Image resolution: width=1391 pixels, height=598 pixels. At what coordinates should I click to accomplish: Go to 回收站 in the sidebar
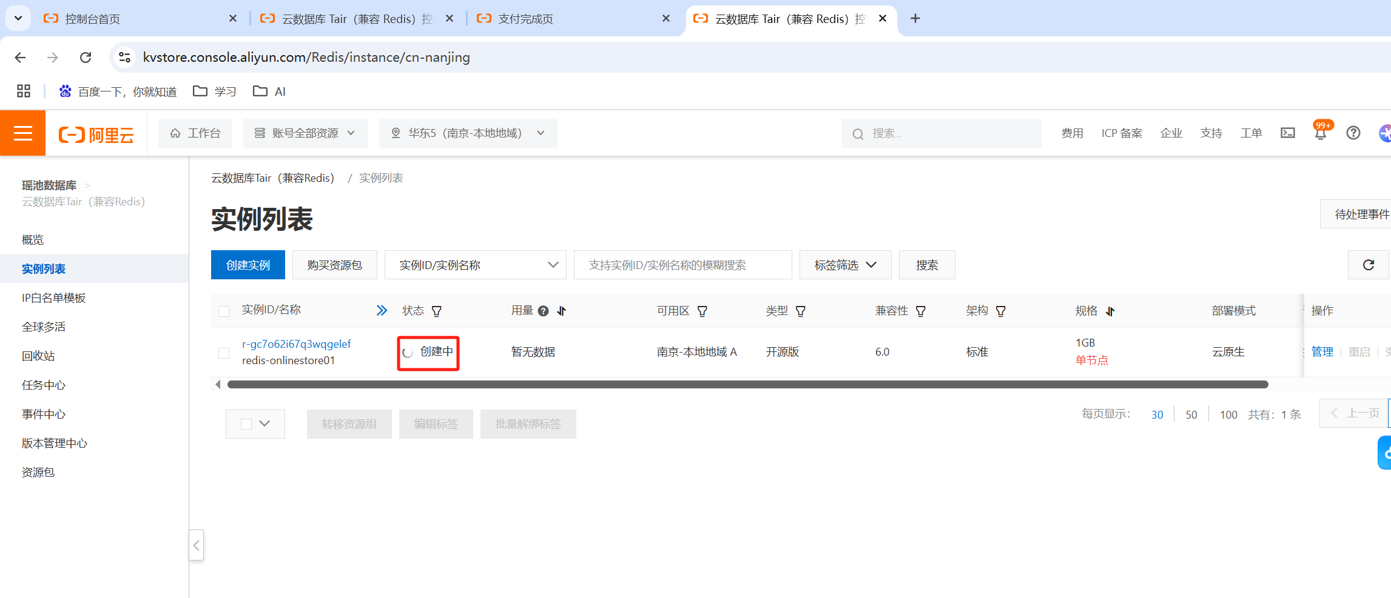point(38,356)
